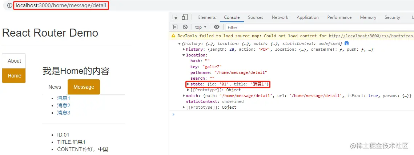The width and height of the screenshot is (414, 155).
Task: Expand the state object arrow
Action: 188,84
